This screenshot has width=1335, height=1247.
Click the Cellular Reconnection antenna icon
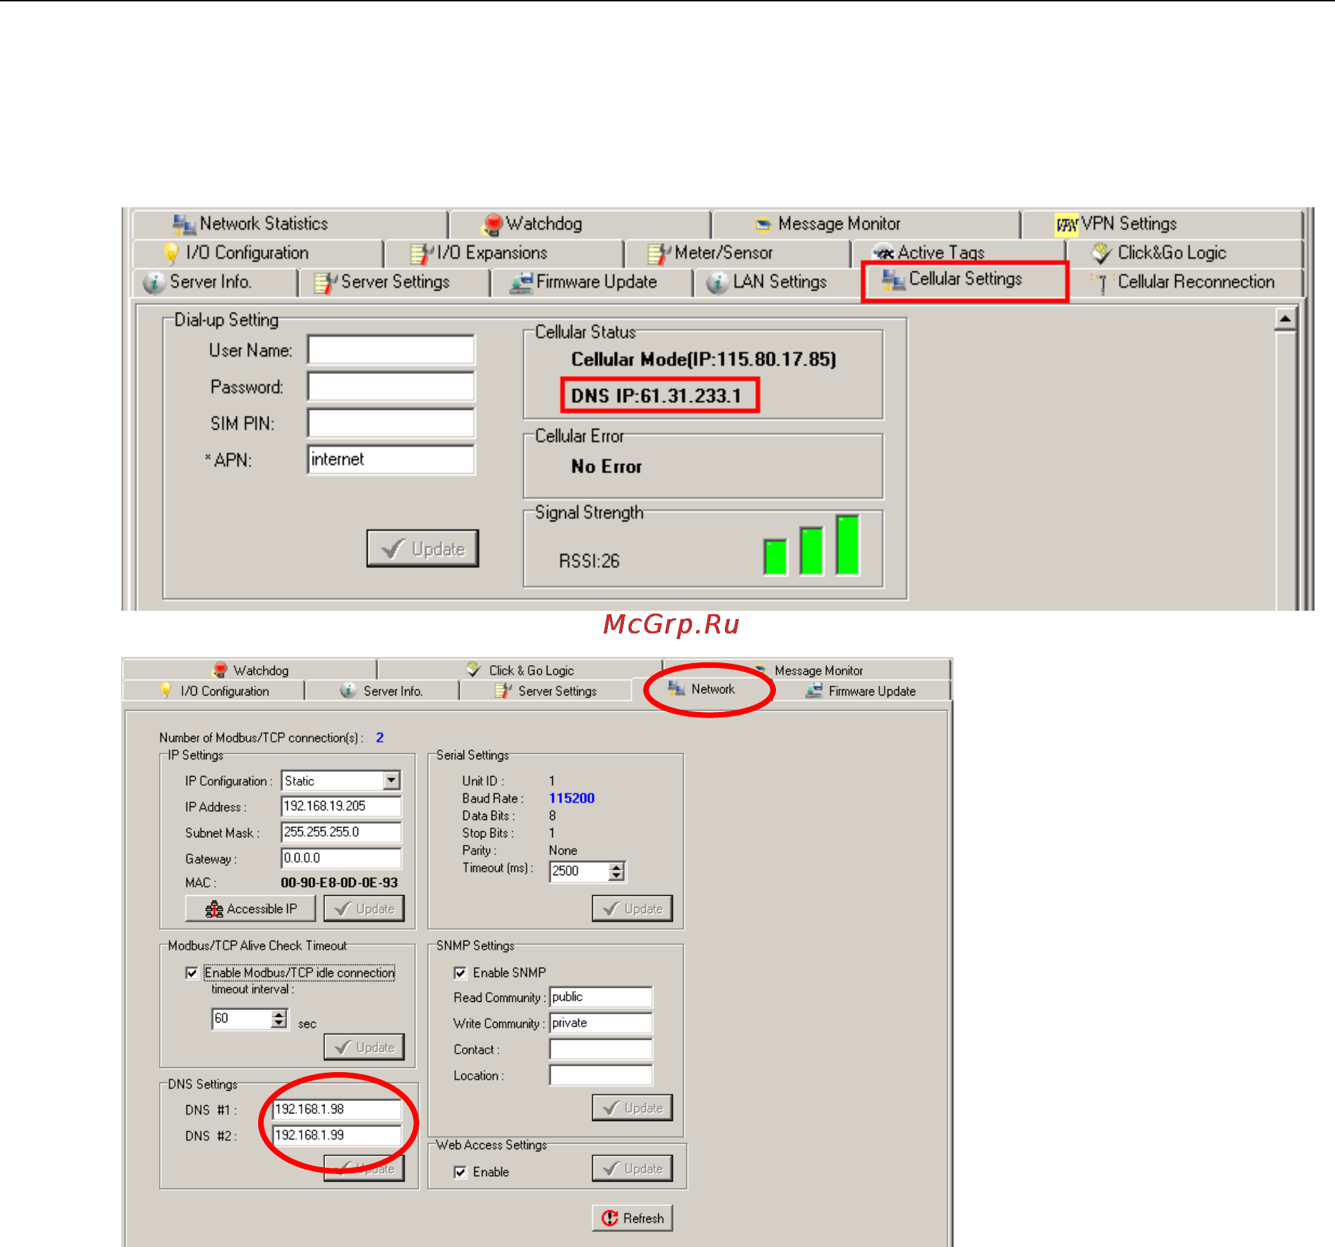coord(1102,282)
